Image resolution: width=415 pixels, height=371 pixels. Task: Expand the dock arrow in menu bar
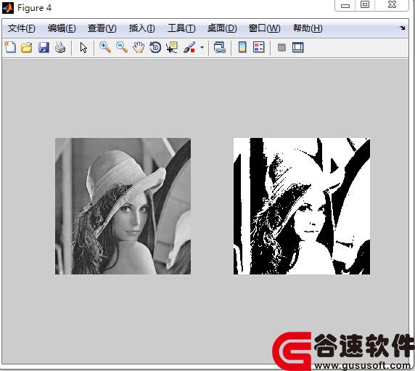tap(402, 28)
